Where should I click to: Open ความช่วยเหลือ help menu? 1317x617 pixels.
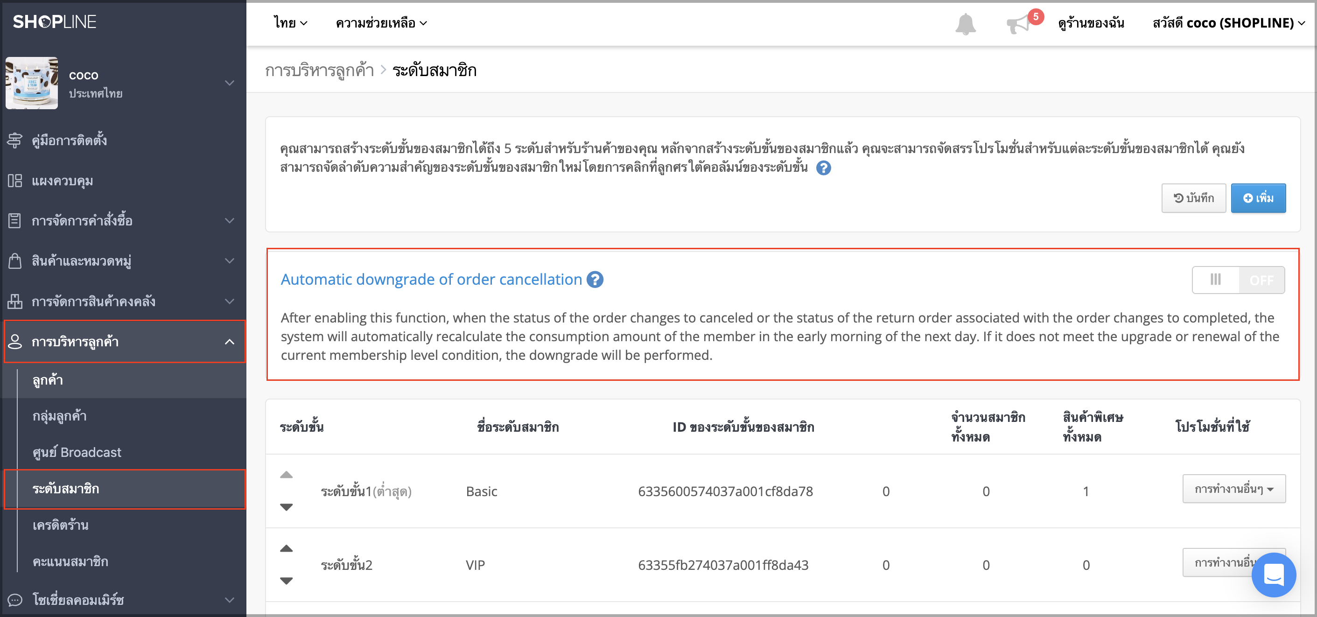(x=381, y=23)
